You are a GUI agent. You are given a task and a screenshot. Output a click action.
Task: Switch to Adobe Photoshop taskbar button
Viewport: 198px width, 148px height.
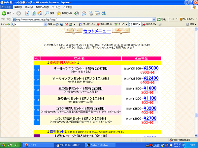[x=100, y=145]
